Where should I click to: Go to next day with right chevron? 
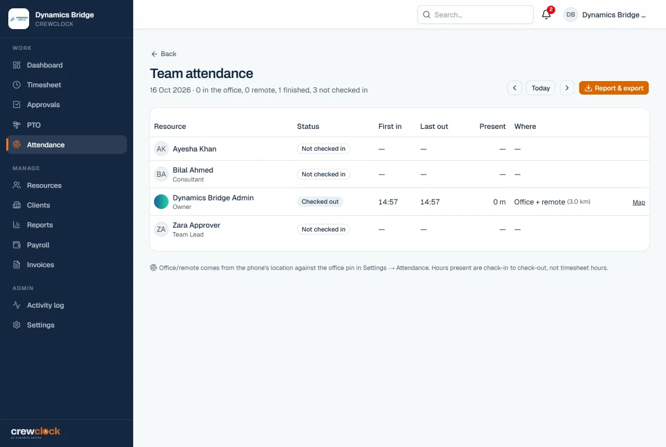coord(567,88)
